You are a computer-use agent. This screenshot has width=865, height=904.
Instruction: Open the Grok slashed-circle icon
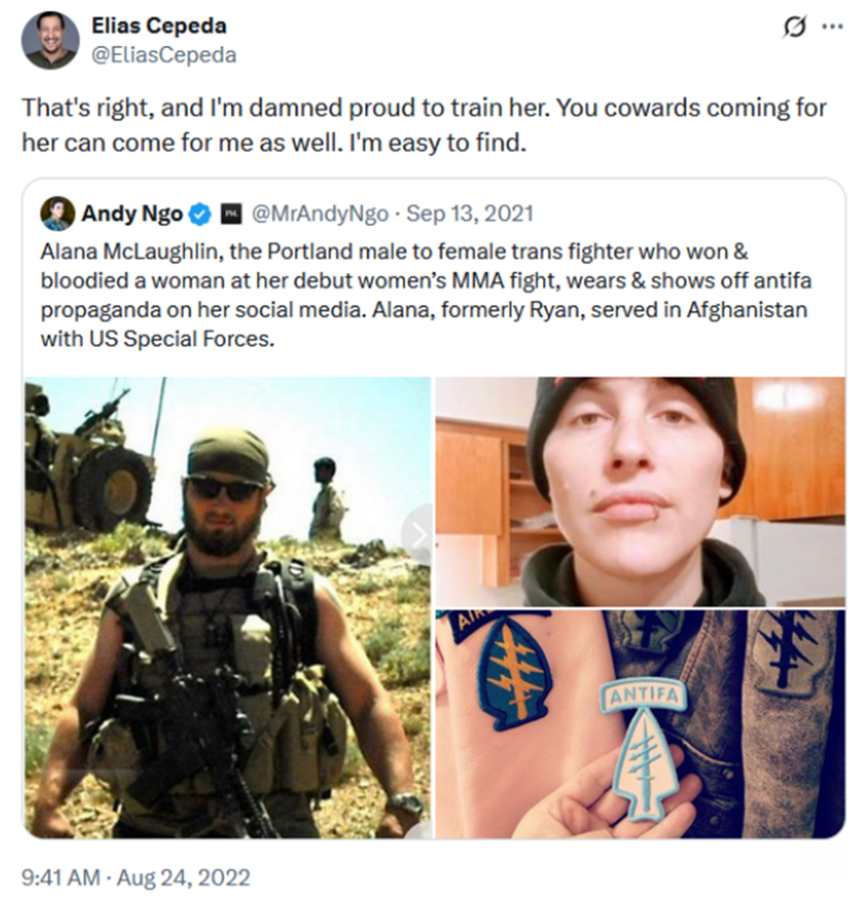coord(793,27)
